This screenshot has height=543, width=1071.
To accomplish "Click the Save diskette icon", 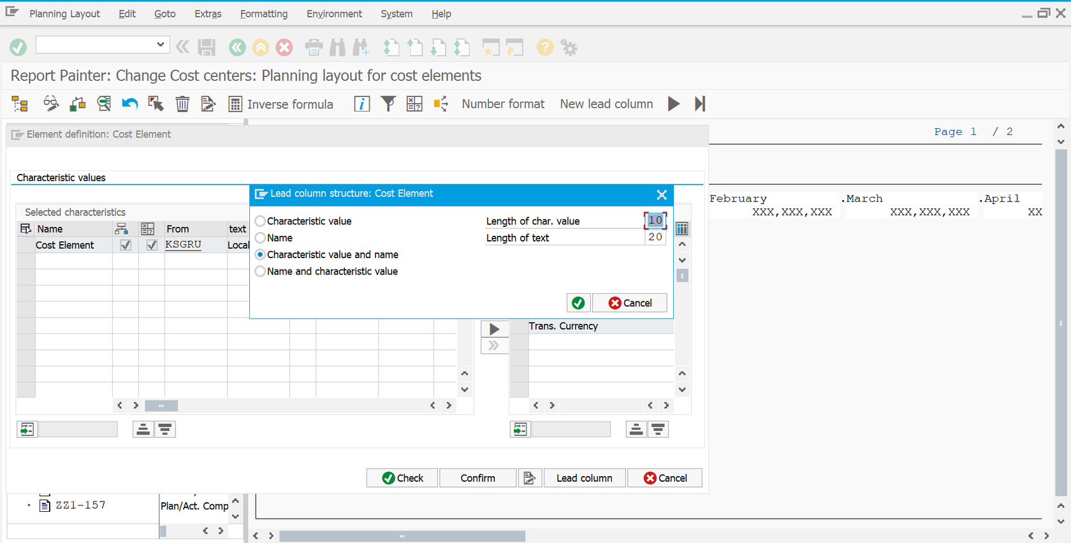I will 207,47.
